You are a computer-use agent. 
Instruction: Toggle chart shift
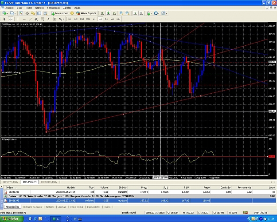[x=141, y=13]
